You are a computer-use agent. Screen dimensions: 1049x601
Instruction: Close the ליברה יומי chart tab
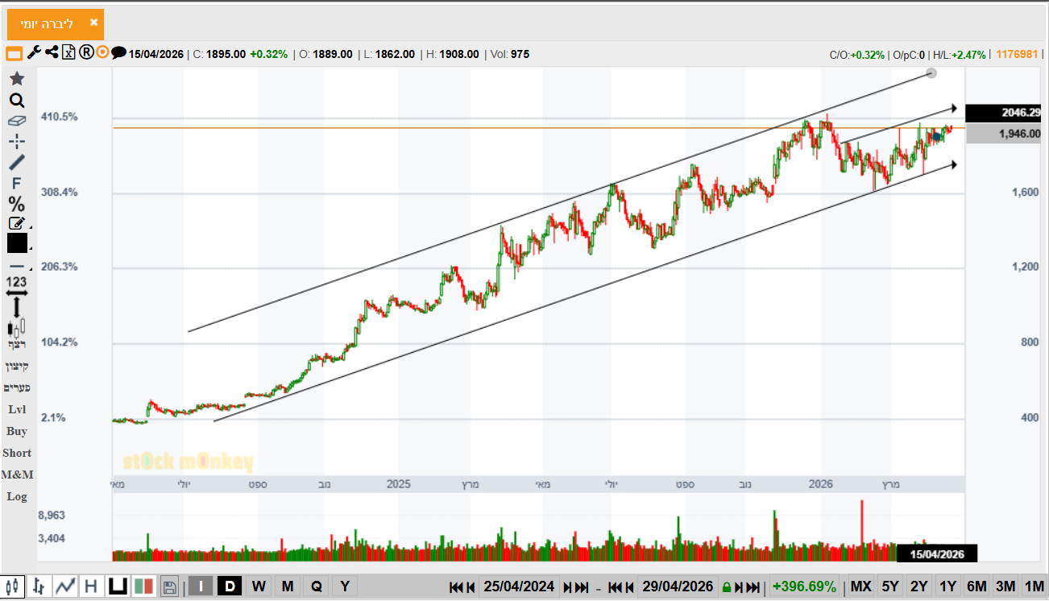click(x=93, y=23)
